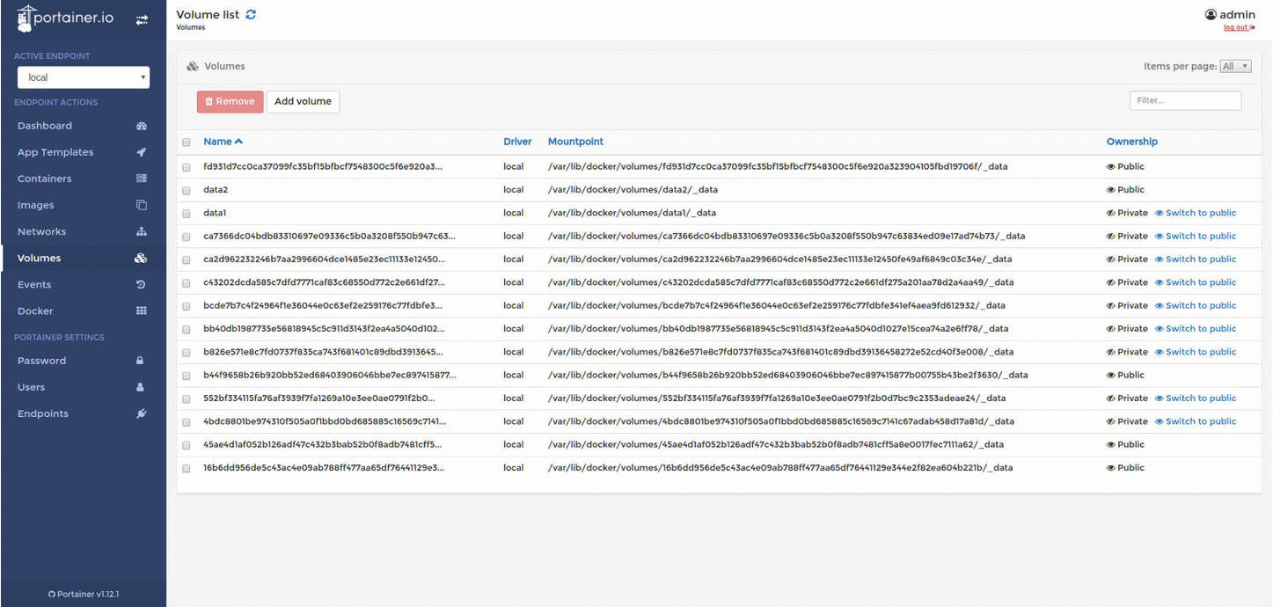This screenshot has height=607, width=1273.
Task: Open the Items per page dropdown
Action: click(x=1235, y=66)
